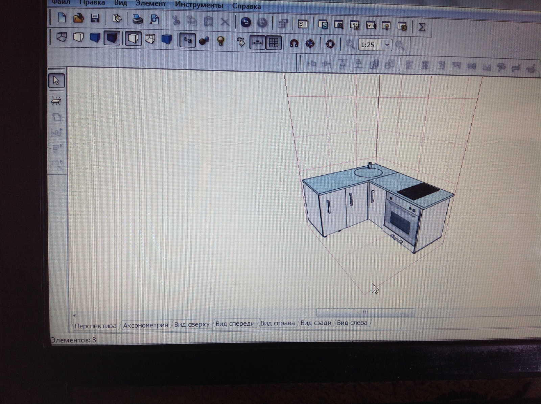Save the project with the floppy disk icon

pyautogui.click(x=95, y=18)
